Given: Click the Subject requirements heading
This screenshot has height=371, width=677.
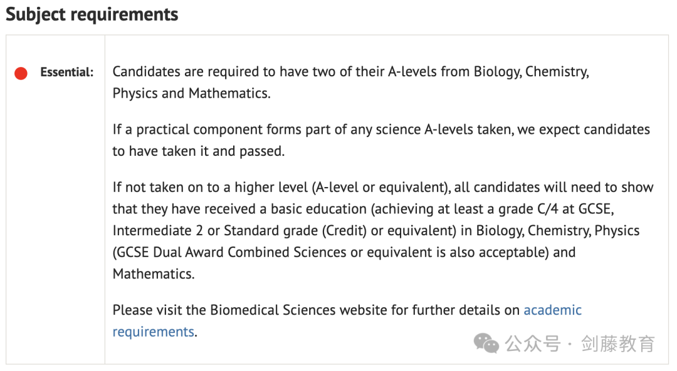Looking at the screenshot, I should coord(92,14).
